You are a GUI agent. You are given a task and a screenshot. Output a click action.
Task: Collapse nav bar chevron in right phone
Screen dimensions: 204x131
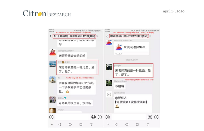pos(108,124)
